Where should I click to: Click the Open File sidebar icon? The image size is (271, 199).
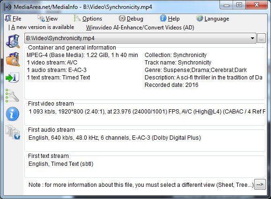click(x=13, y=41)
